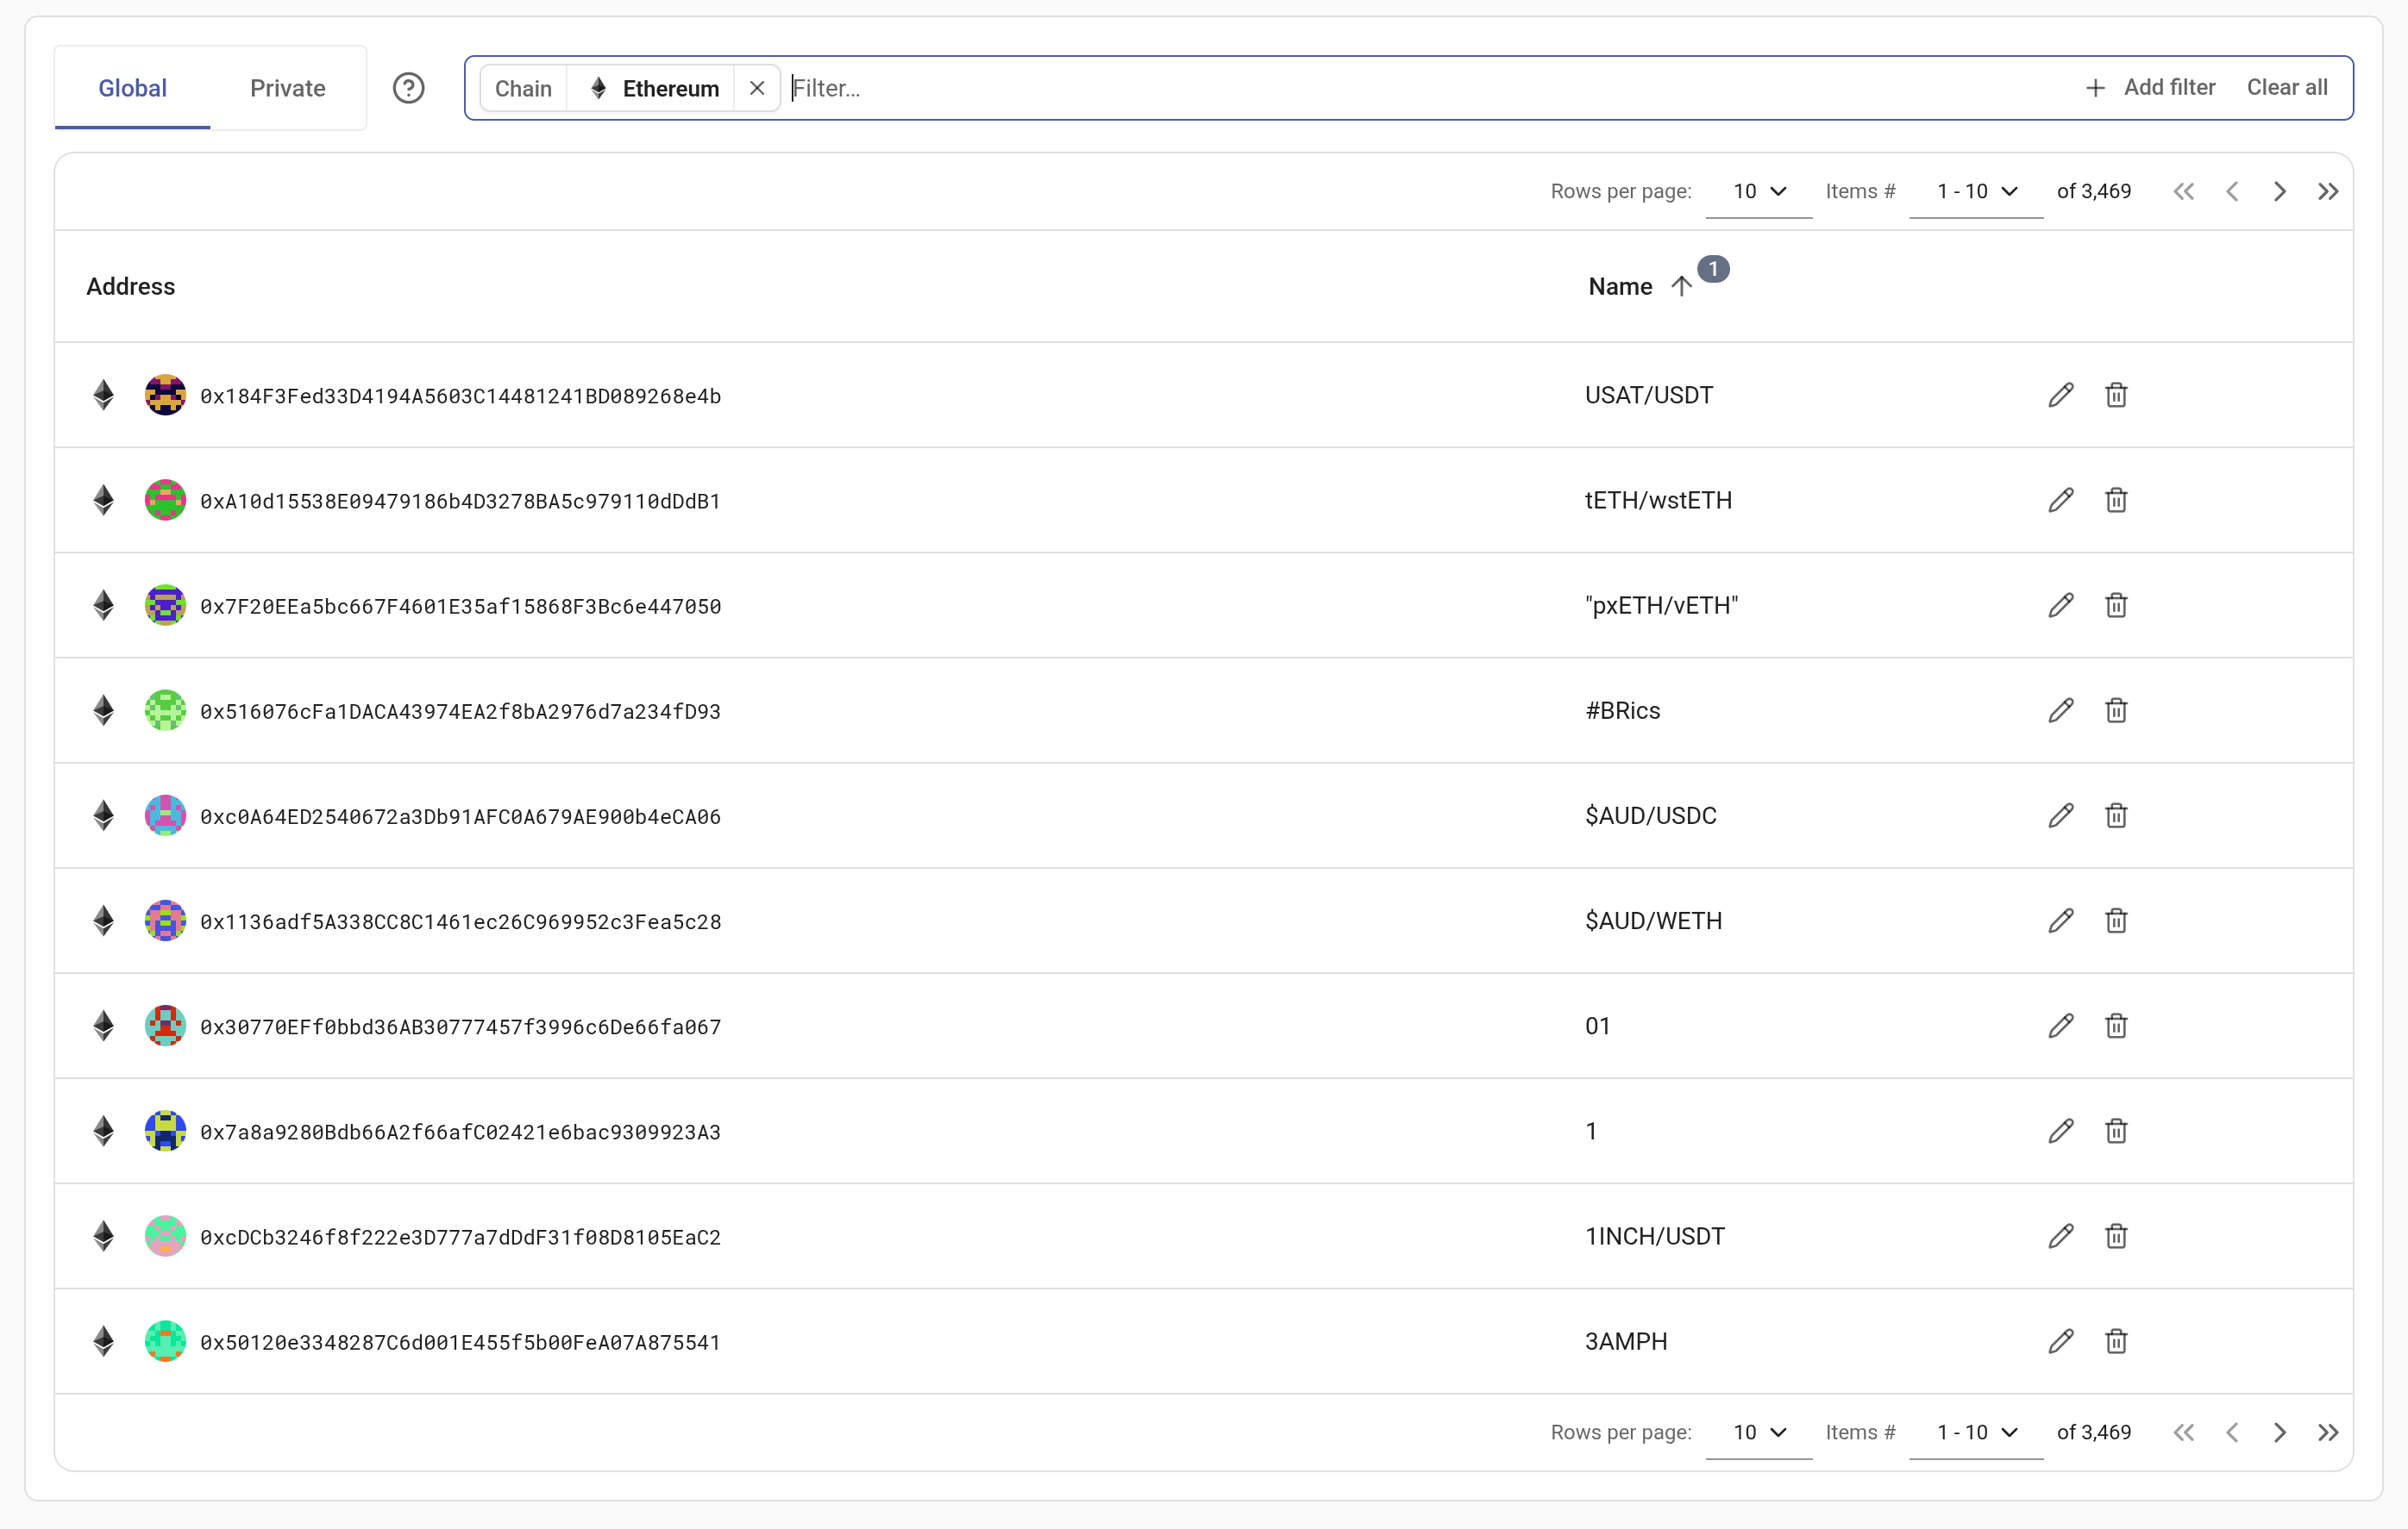Delete the 1INCH/USDT entry

2116,1236
